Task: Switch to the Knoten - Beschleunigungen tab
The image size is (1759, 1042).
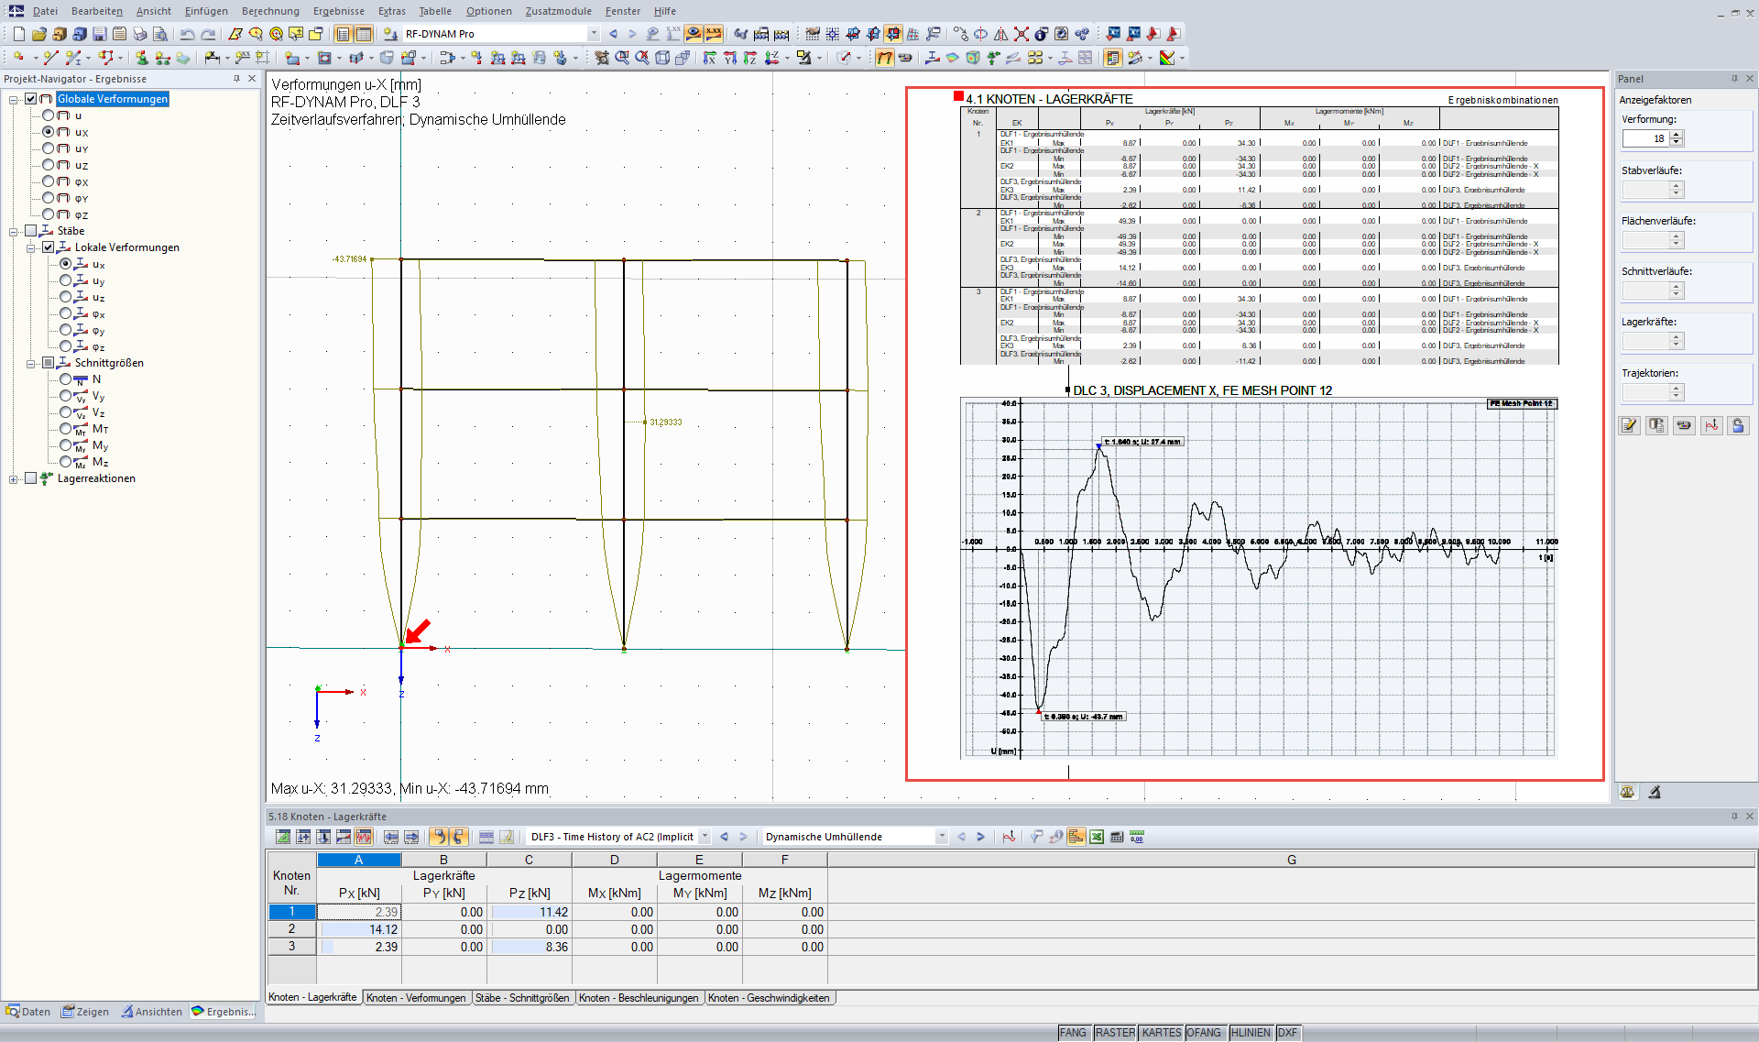Action: (639, 997)
